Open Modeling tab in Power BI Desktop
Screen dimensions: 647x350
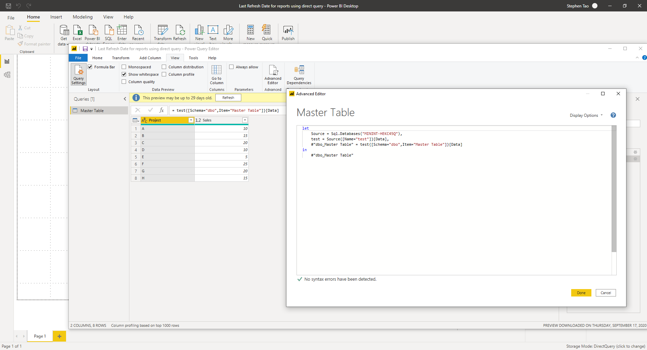[83, 17]
